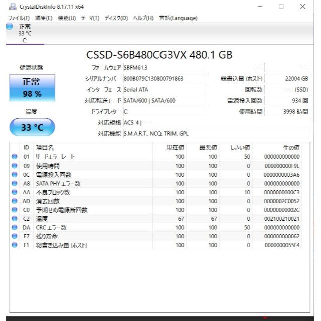Click the firmware field SBFM61.3
This screenshot has width=321, height=321.
pos(164,68)
